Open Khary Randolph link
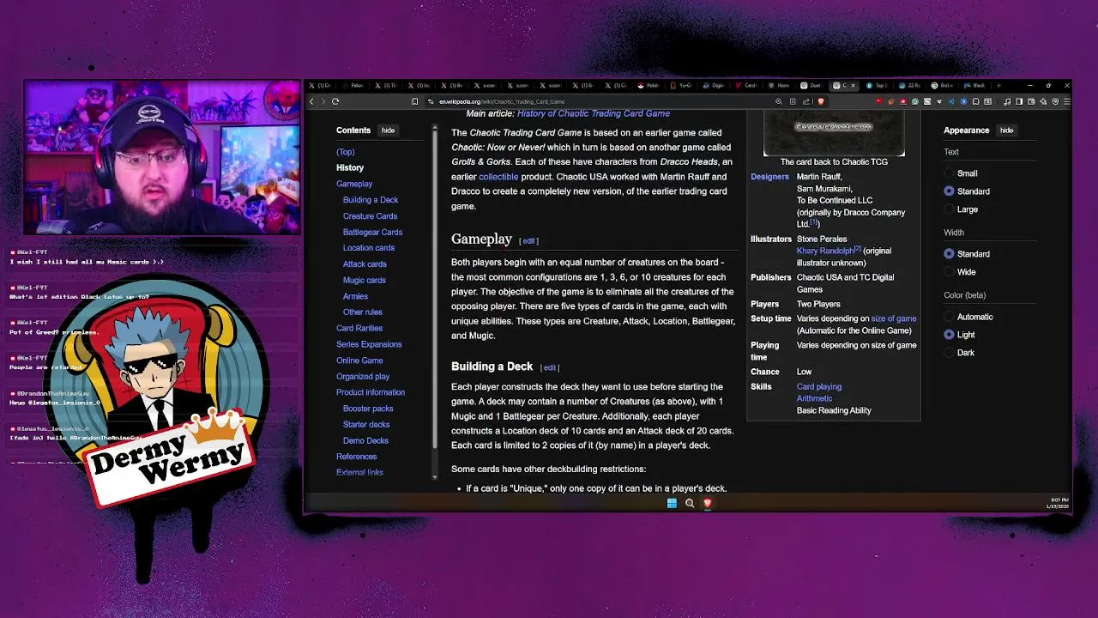The image size is (1098, 618). coord(825,251)
